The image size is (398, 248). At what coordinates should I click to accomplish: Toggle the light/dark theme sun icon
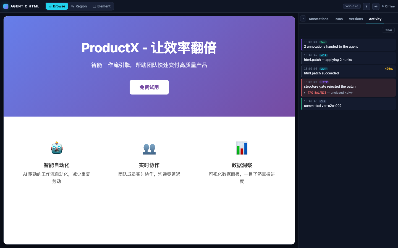click(x=376, y=6)
